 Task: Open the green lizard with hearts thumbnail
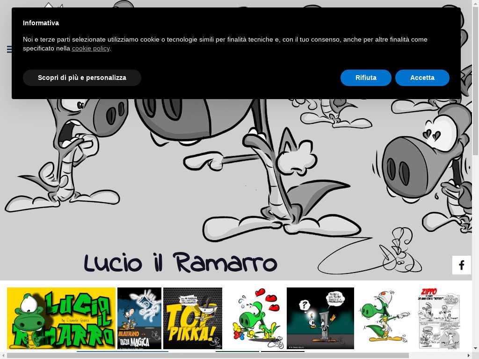[255, 318]
